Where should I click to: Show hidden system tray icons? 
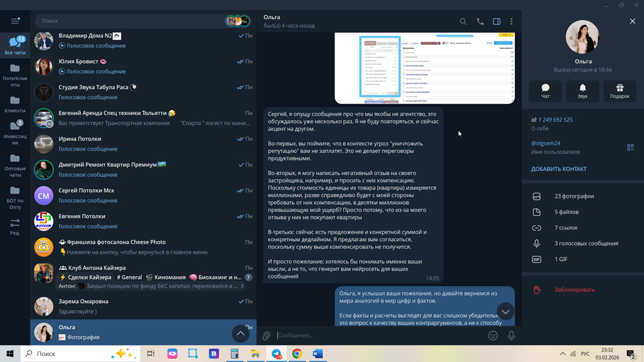(x=563, y=353)
